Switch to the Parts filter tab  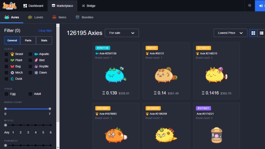[28, 40]
